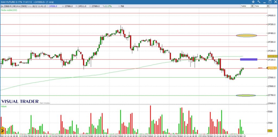Open the '1 anno' period dropdown
This screenshot has height=137, width=278.
coord(252,6)
